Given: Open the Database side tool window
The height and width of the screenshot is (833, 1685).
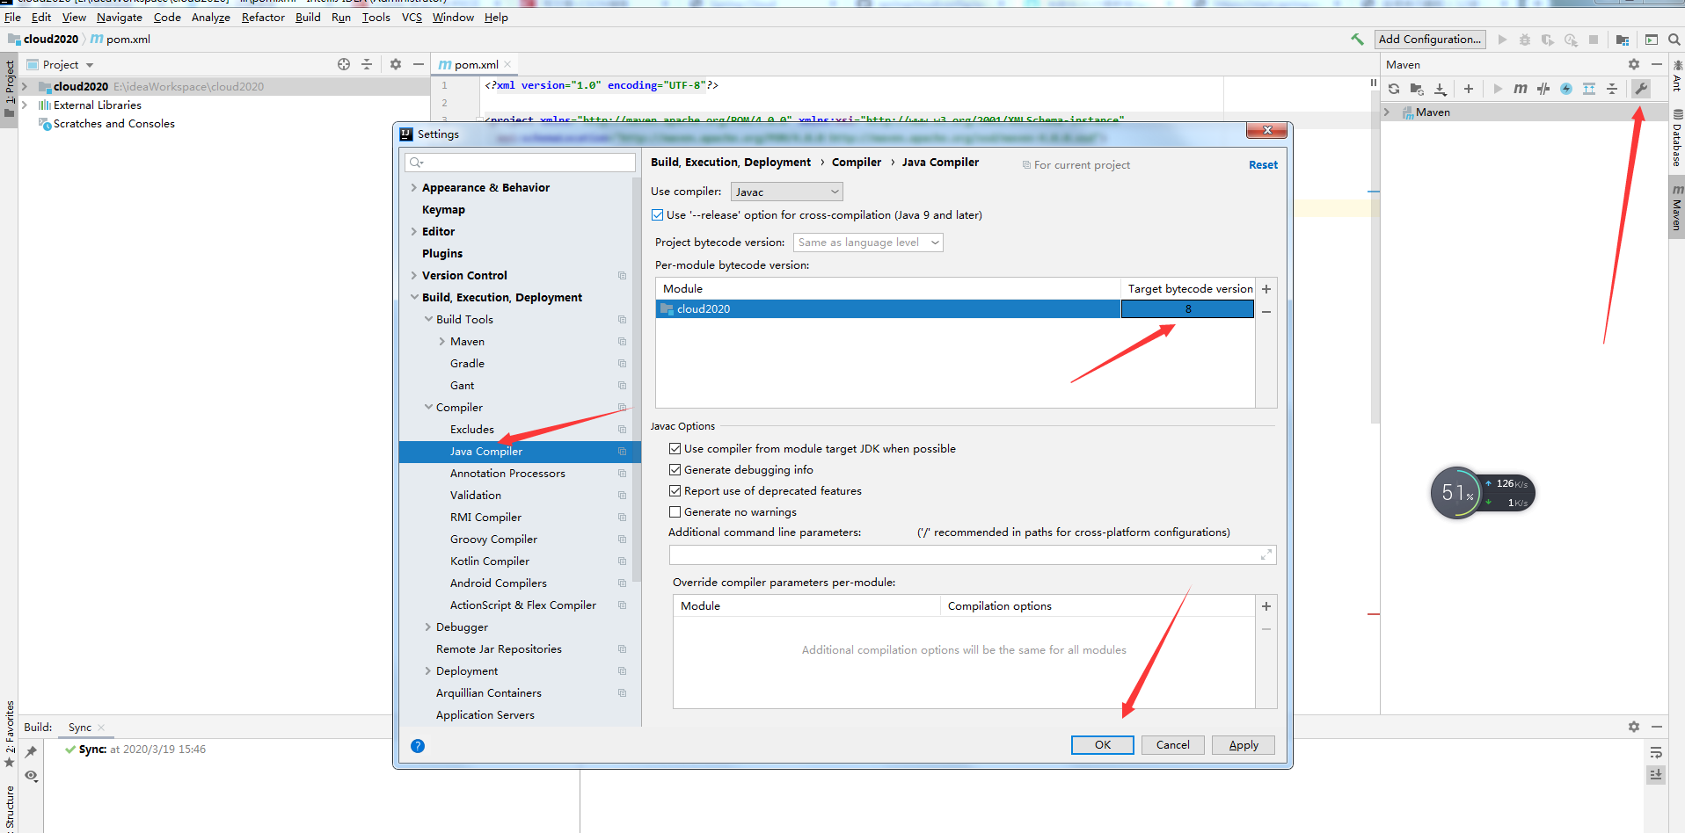Looking at the screenshot, I should pyautogui.click(x=1677, y=139).
